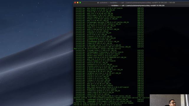Viewport: 189px width, 106px height.
Task: Click the unzip package install line
Action: tap(110, 63)
